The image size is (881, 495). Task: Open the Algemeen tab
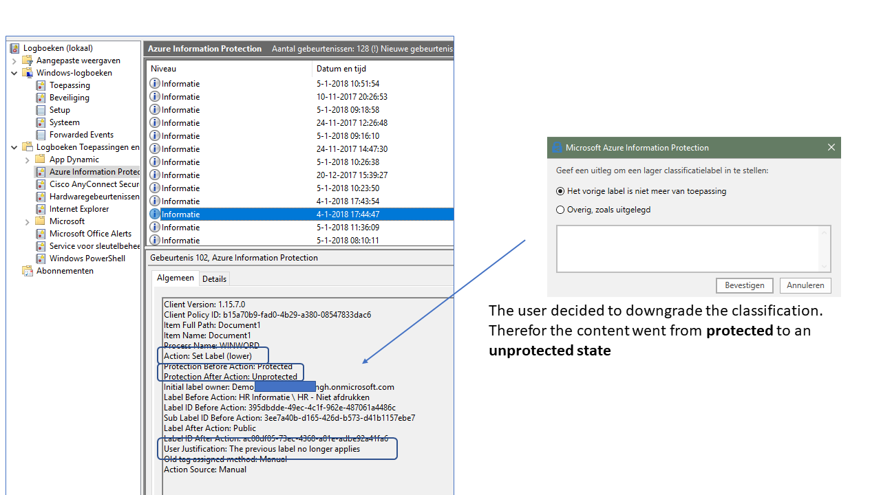point(176,278)
